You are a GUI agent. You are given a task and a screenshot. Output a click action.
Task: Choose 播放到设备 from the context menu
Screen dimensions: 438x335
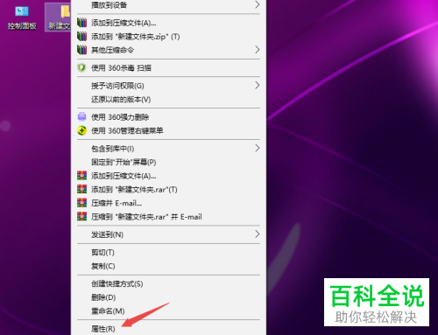[x=168, y=5]
